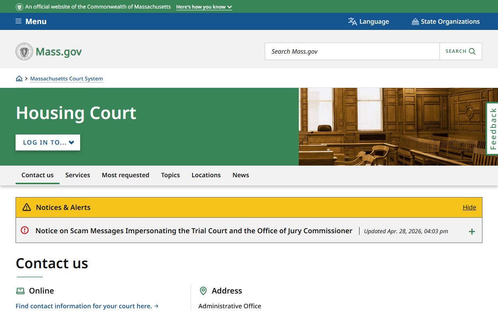Hide the Notices & Alerts banner
498x311 pixels.
[469, 207]
